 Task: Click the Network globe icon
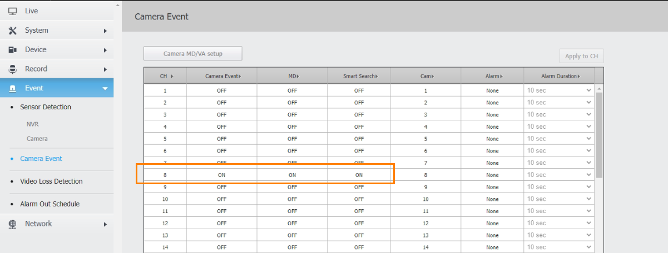(x=13, y=224)
